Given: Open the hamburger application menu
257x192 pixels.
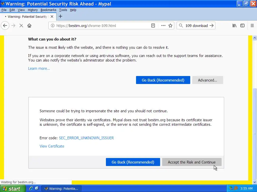Looking at the screenshot, I should click(252, 26).
